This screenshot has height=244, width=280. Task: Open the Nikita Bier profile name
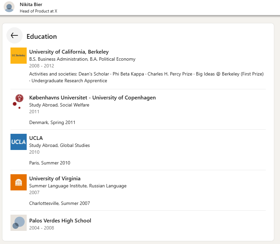point(31,4)
